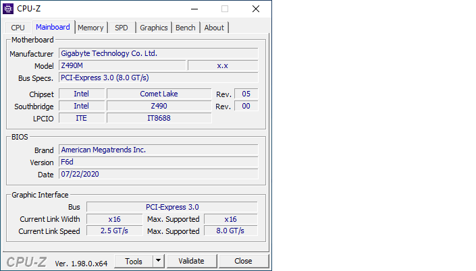Open the Memory tab

coord(90,28)
